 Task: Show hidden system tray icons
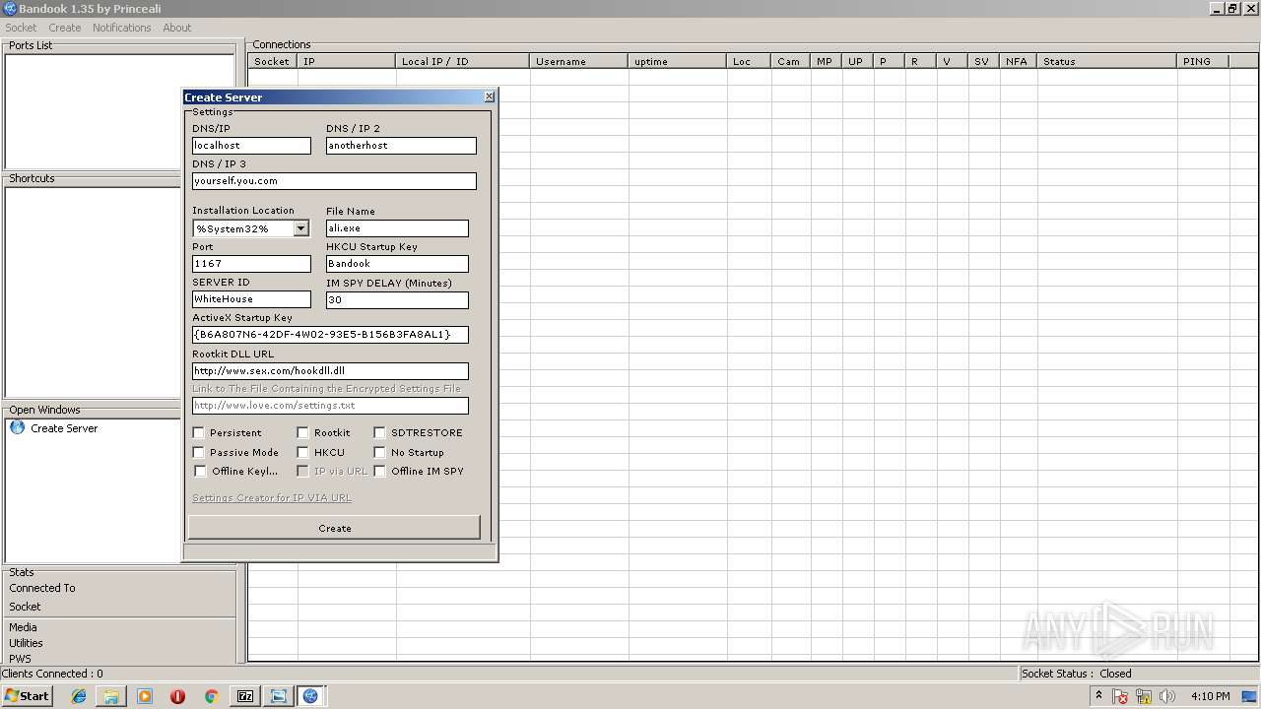click(x=1098, y=696)
